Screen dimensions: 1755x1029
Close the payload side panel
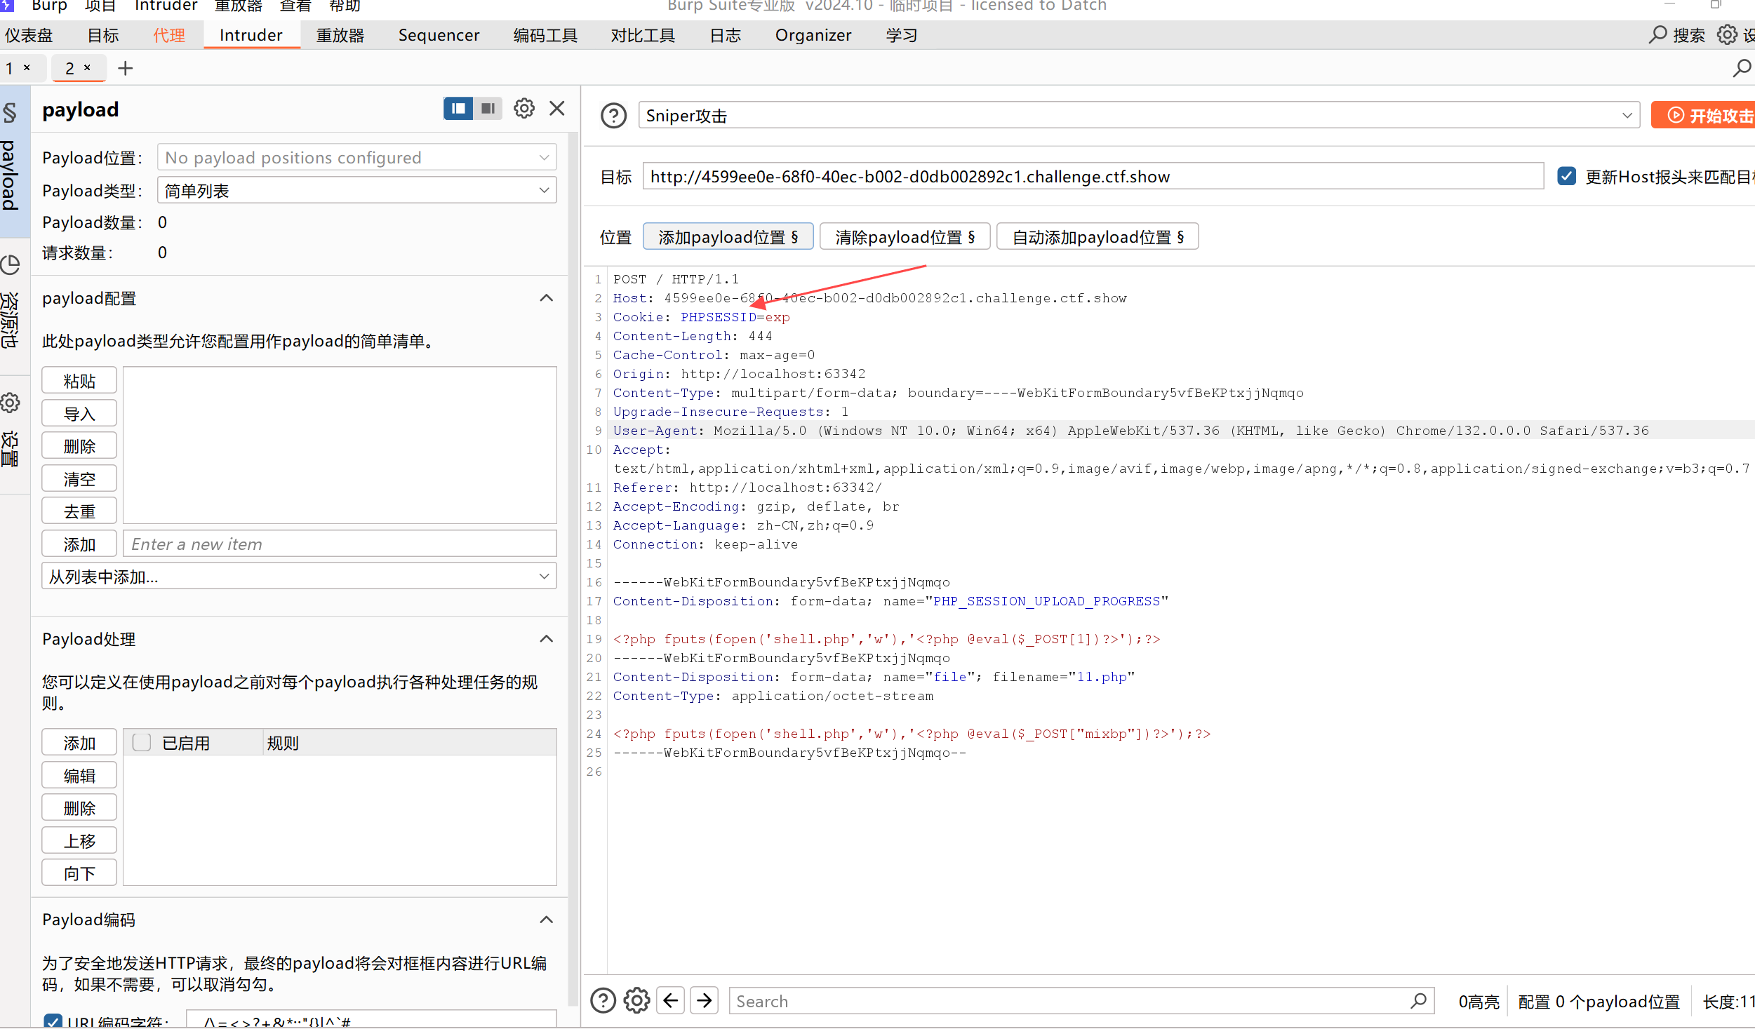[x=557, y=109]
